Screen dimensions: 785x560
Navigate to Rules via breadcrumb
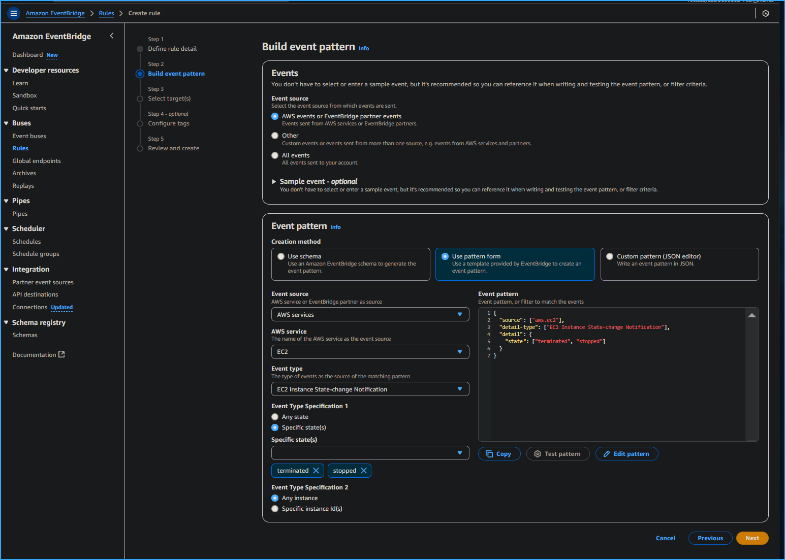pos(106,13)
